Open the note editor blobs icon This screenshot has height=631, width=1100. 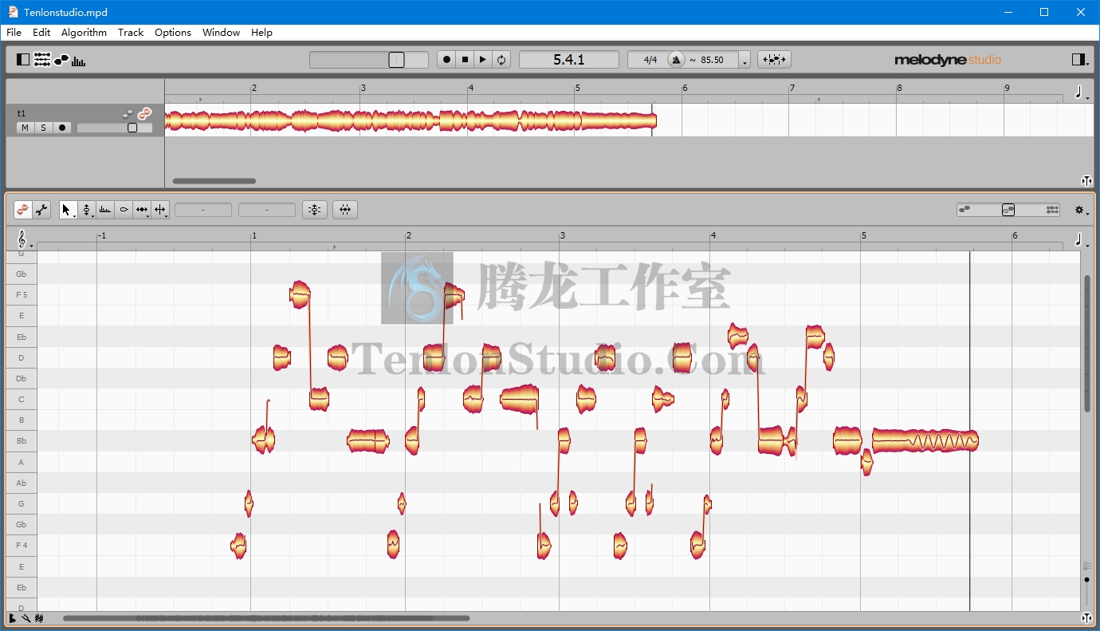coord(61,60)
